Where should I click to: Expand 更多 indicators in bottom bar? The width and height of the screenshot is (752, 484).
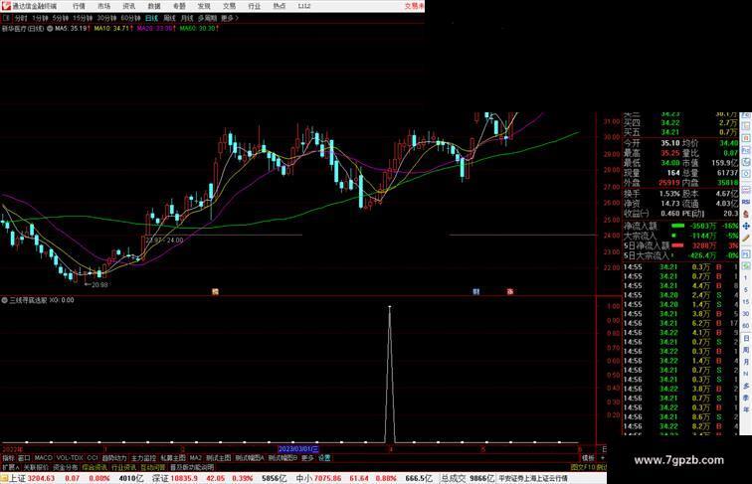(307, 458)
